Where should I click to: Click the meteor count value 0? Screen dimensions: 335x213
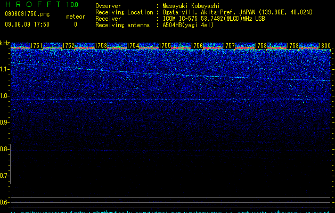[76, 24]
